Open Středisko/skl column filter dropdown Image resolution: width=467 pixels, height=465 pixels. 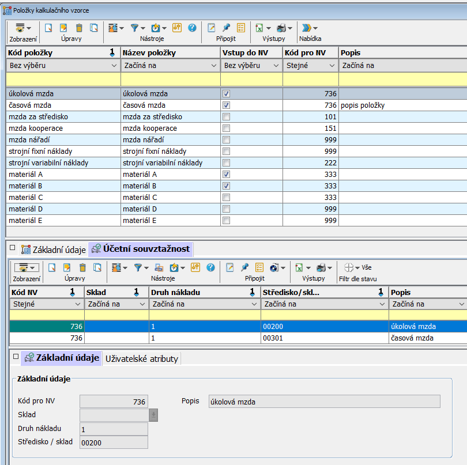[325, 304]
